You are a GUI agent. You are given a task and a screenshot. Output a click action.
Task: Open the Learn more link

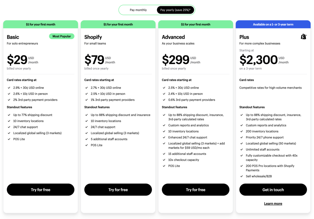tap(273, 204)
